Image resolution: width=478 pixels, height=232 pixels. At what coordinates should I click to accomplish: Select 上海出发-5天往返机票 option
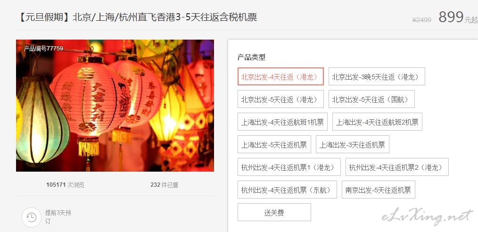(274, 144)
